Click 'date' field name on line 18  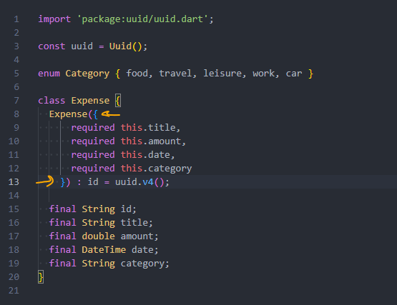tap(142, 250)
